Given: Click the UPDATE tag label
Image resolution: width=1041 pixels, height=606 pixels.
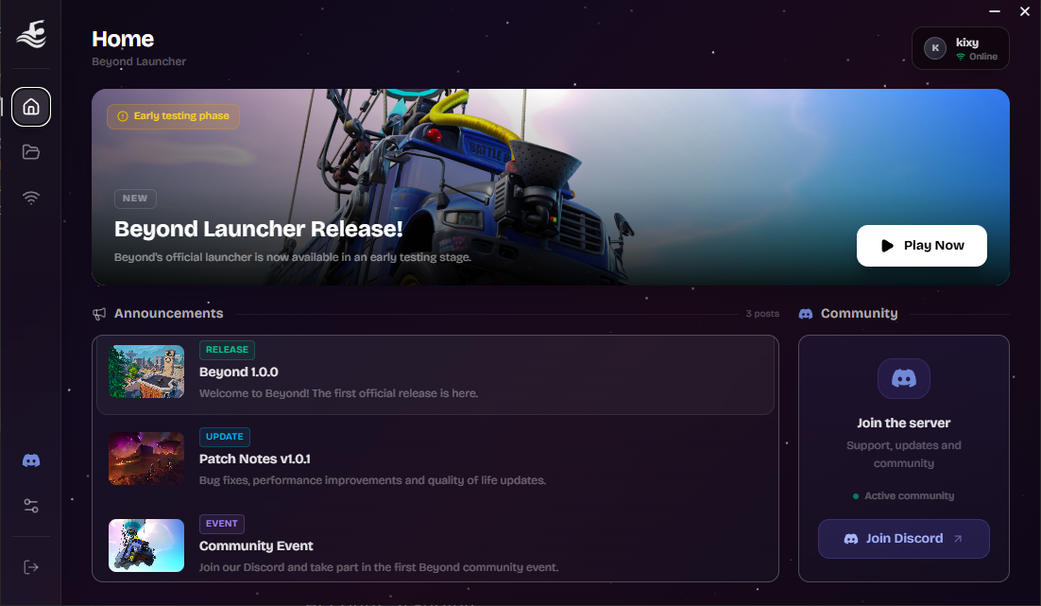Looking at the screenshot, I should (225, 437).
